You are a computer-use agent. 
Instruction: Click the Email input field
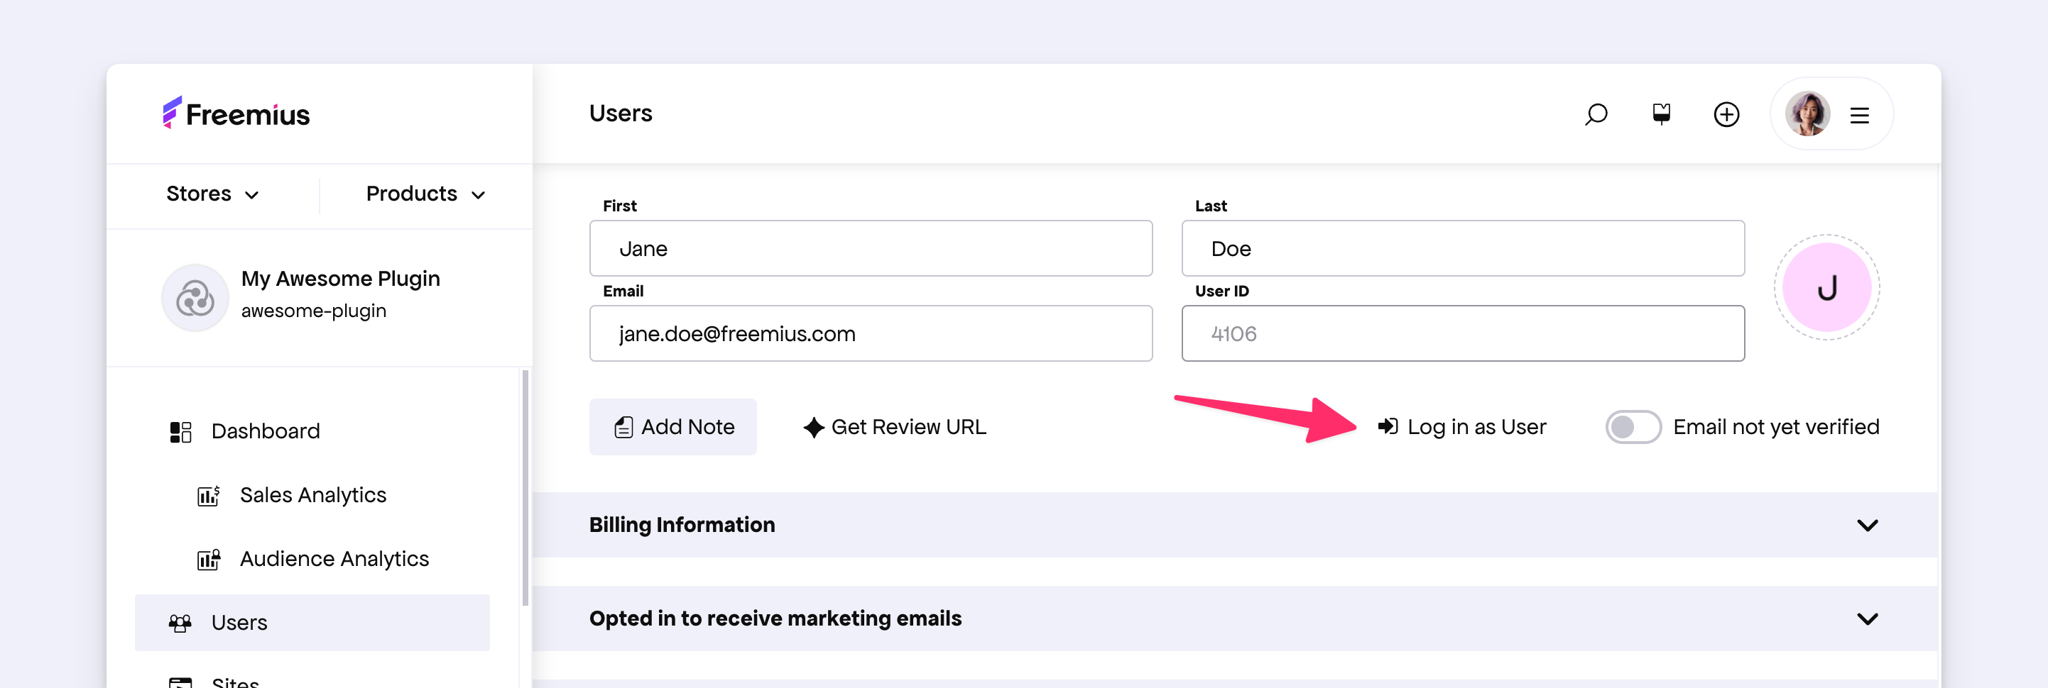tap(871, 333)
